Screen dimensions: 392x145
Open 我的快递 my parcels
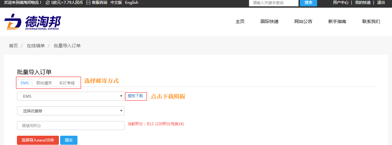[x=363, y=3]
